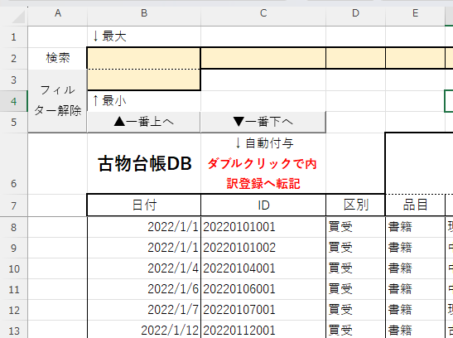Click ID search field C2

[x=263, y=58]
